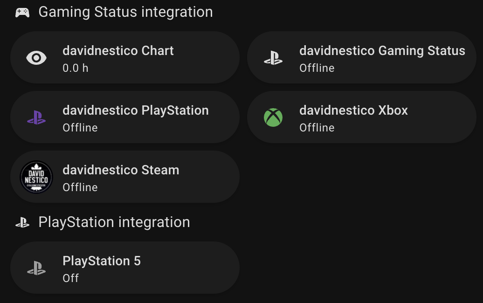The image size is (483, 303).
Task: Click the purple PlayStation logo icon
Action: [36, 117]
